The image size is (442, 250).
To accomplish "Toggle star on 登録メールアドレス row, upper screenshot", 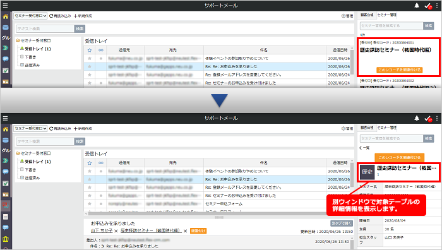I will tap(90, 74).
